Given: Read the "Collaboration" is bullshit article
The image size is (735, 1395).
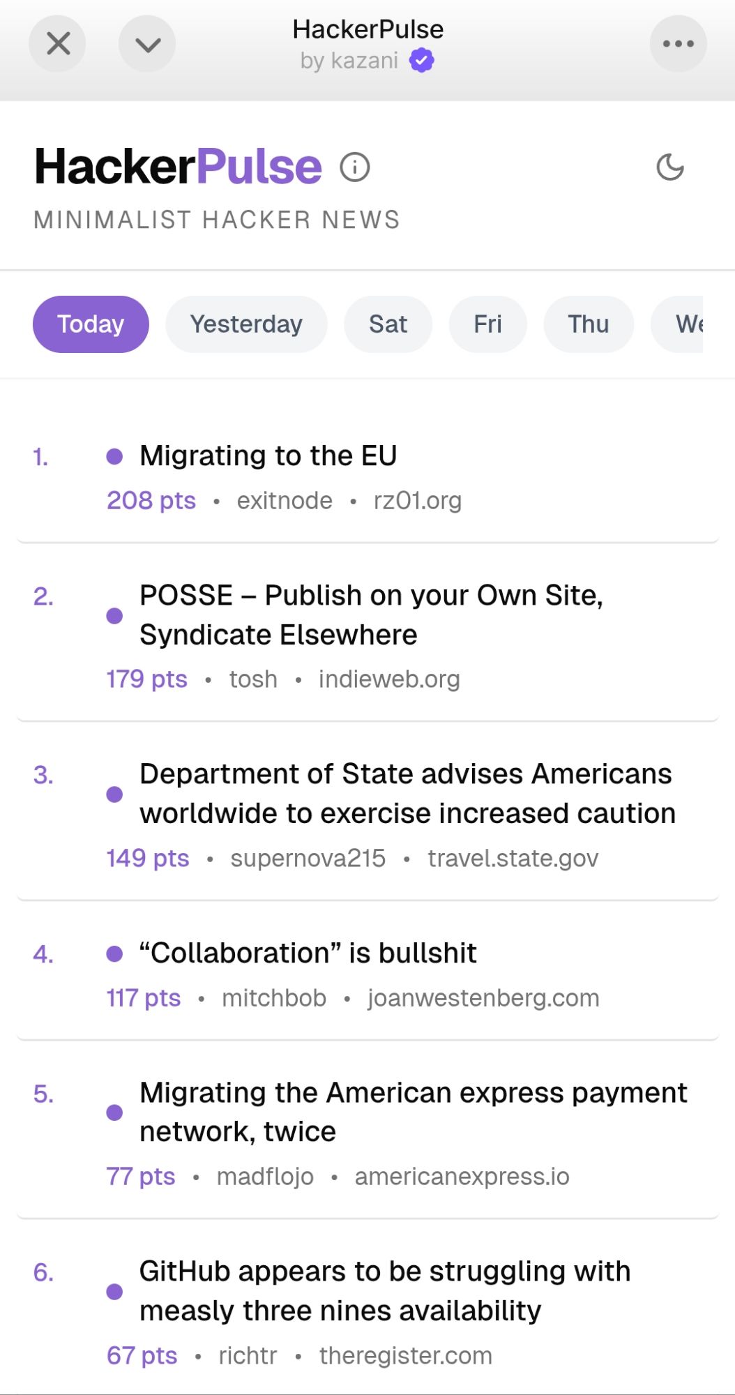Looking at the screenshot, I should tap(308, 953).
